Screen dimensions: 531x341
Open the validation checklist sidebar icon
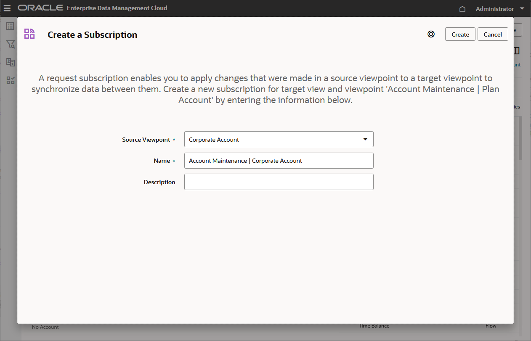click(11, 80)
